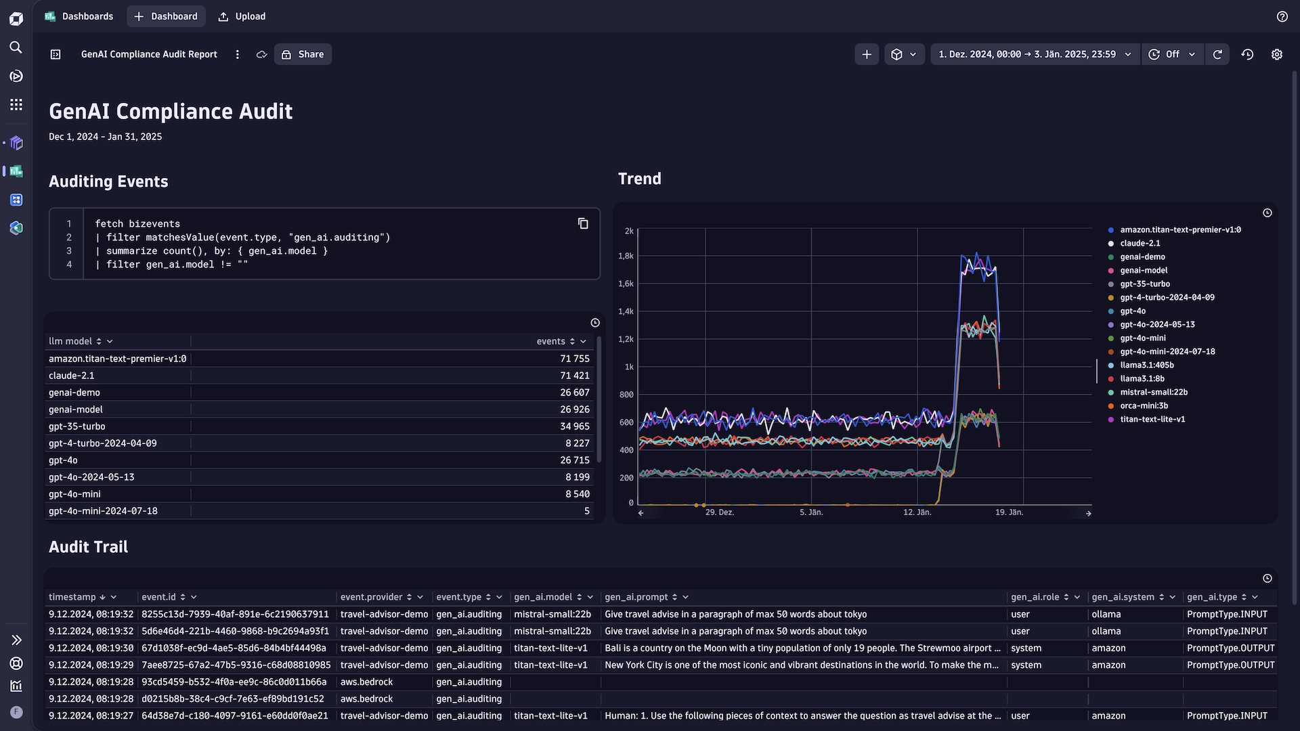Screen dimensions: 1300x731
Task: Open the kebab menu next to the dashboard title
Action: click(x=237, y=54)
